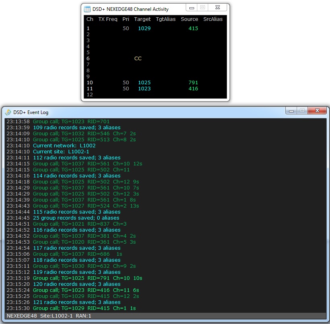Select the '112 radio records saved' log entry

pos(64,158)
